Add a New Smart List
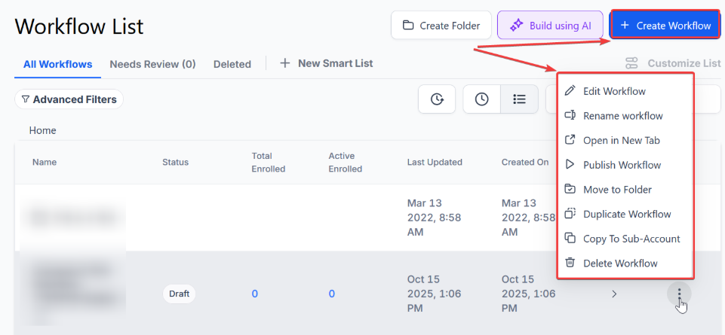This screenshot has height=335, width=725. coord(326,63)
